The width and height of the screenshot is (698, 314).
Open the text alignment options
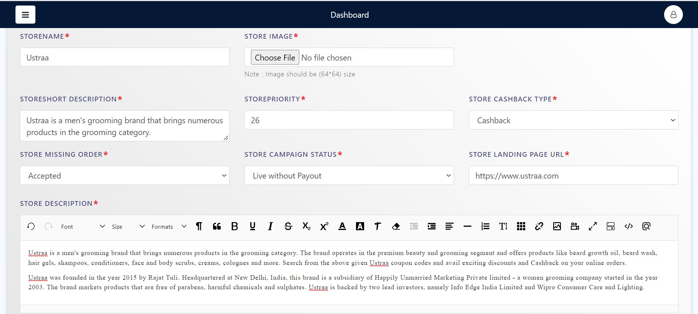click(449, 226)
